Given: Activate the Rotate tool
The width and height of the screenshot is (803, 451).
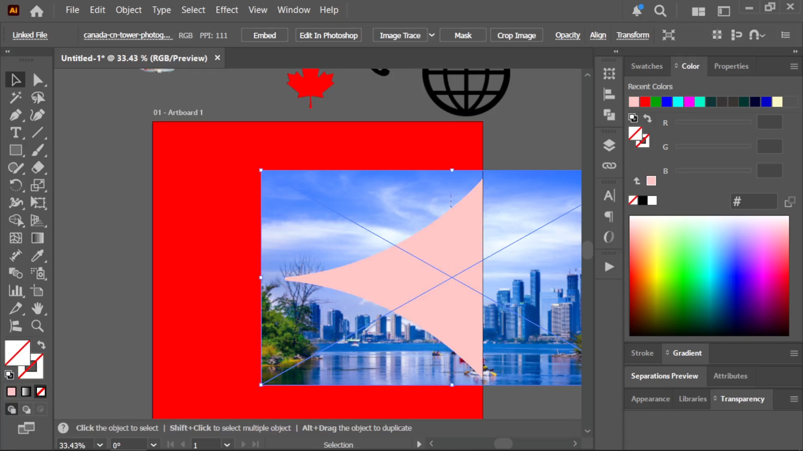Looking at the screenshot, I should click(16, 185).
